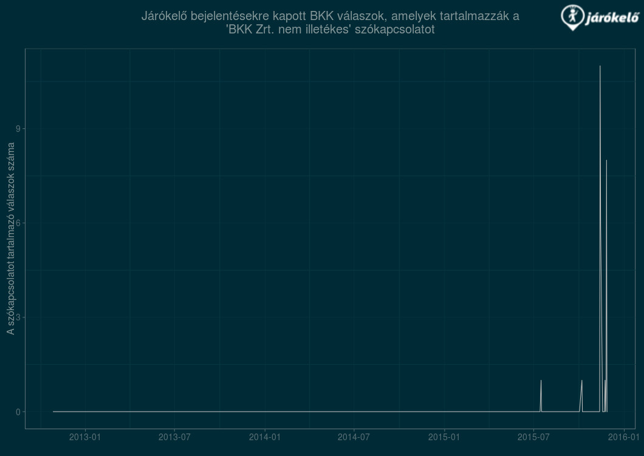Click the vertical y-axis title label
This screenshot has height=456, width=644.
pos(10,238)
